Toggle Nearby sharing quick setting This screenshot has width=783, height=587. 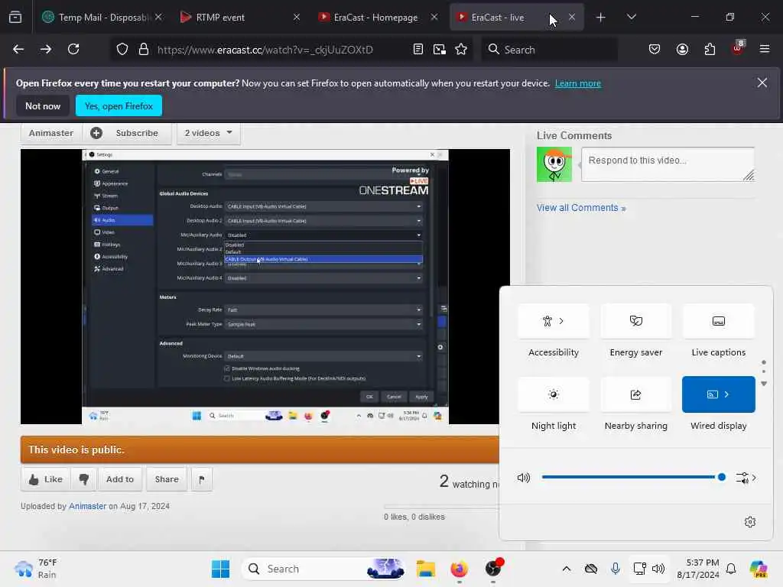click(635, 394)
